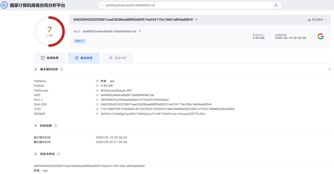334x174 pixels.
Task: Copy the MD5 value beside header hash
Action: [x=139, y=31]
